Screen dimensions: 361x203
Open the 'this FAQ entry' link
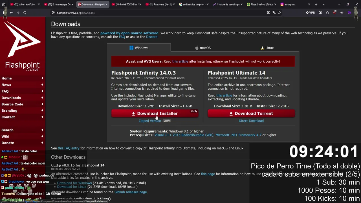(x=69, y=148)
